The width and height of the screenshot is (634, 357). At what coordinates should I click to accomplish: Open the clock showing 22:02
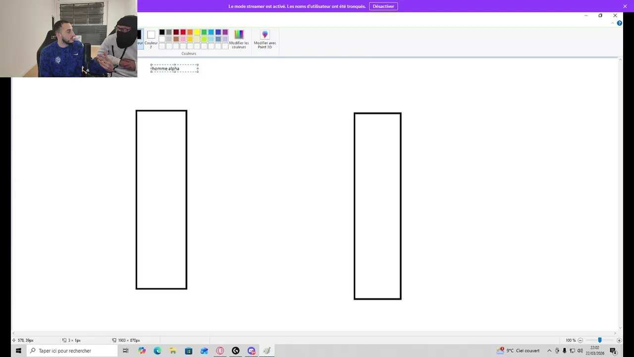click(x=595, y=351)
